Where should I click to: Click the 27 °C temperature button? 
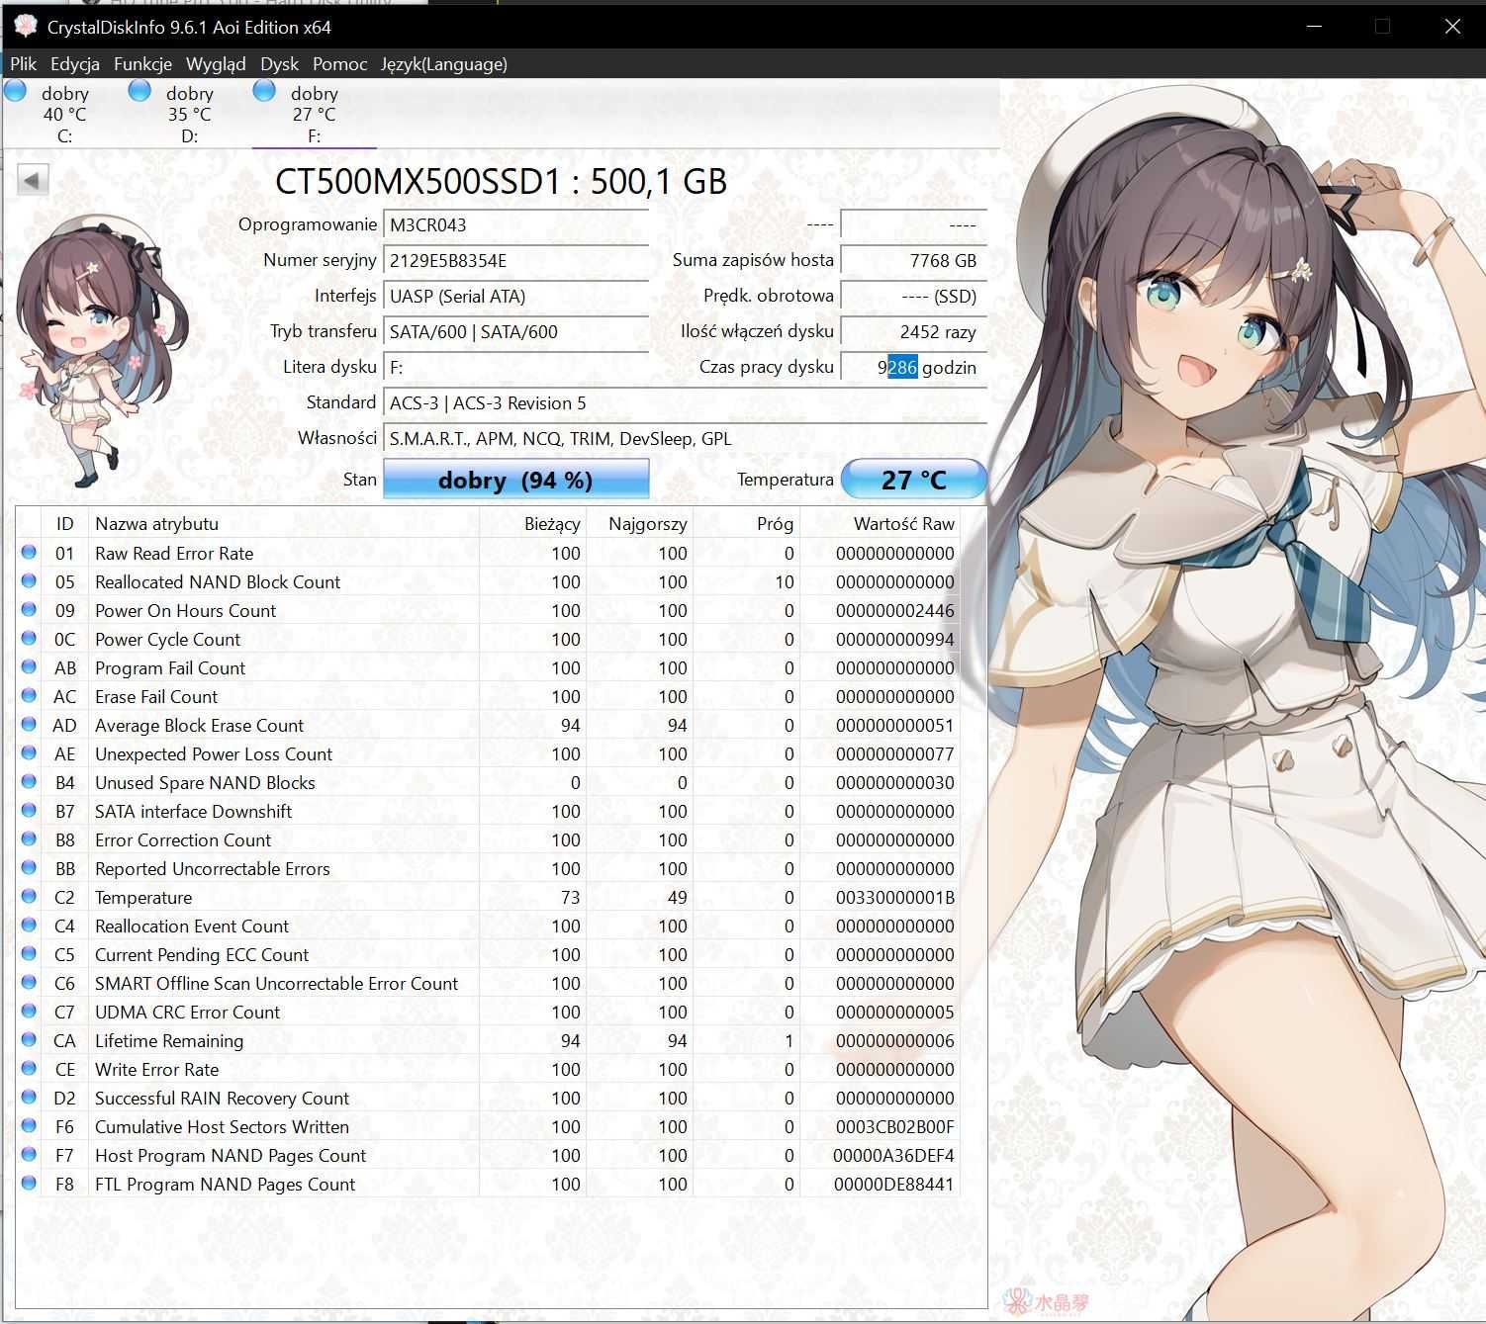click(x=913, y=480)
